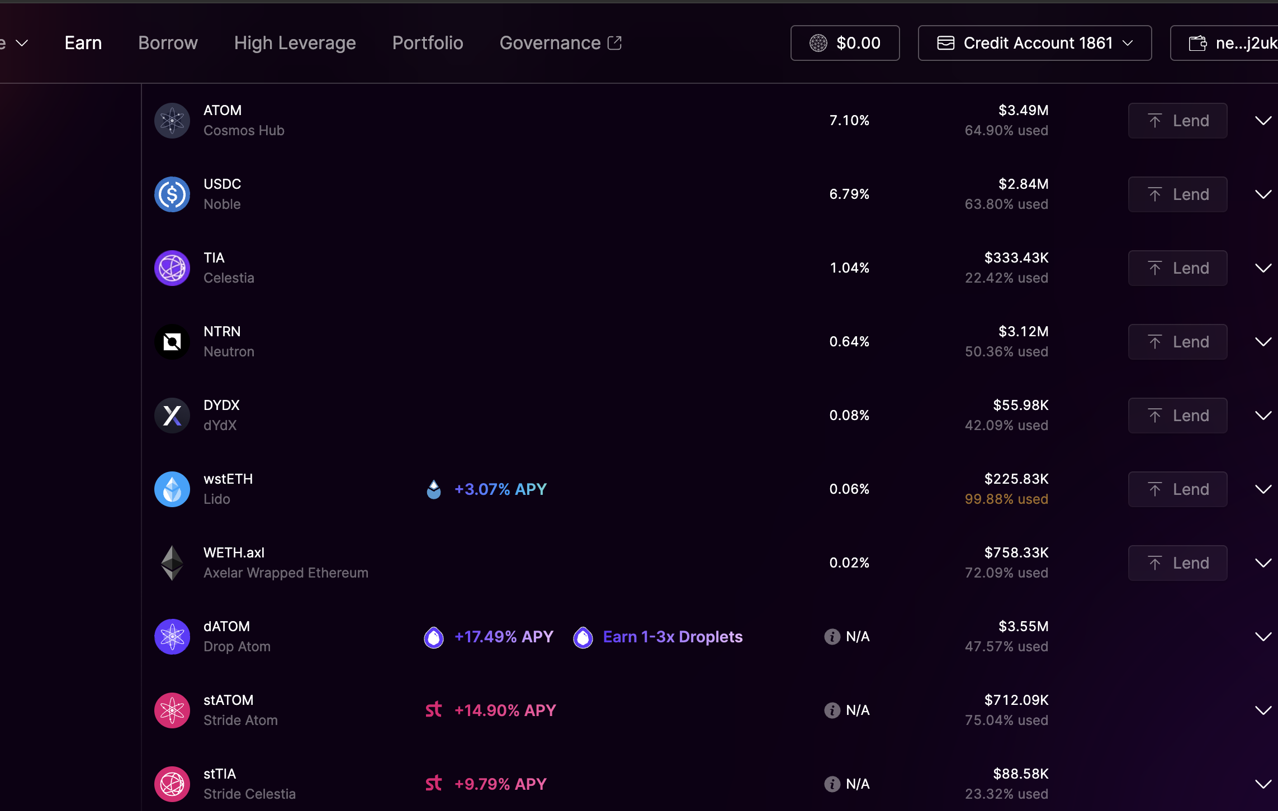Click the droplet icon beside Earn 1-3x Droplets
The height and width of the screenshot is (811, 1278).
[583, 637]
